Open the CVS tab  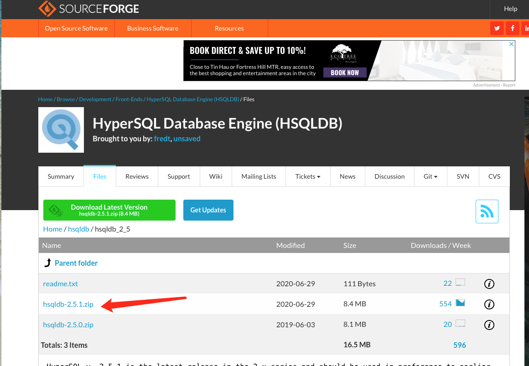[494, 176]
